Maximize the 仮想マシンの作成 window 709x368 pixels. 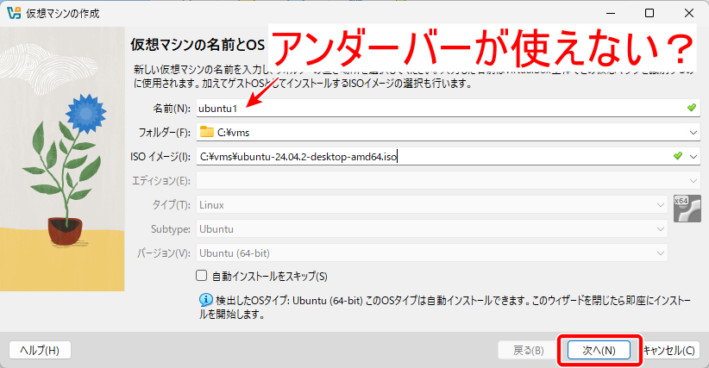click(649, 13)
